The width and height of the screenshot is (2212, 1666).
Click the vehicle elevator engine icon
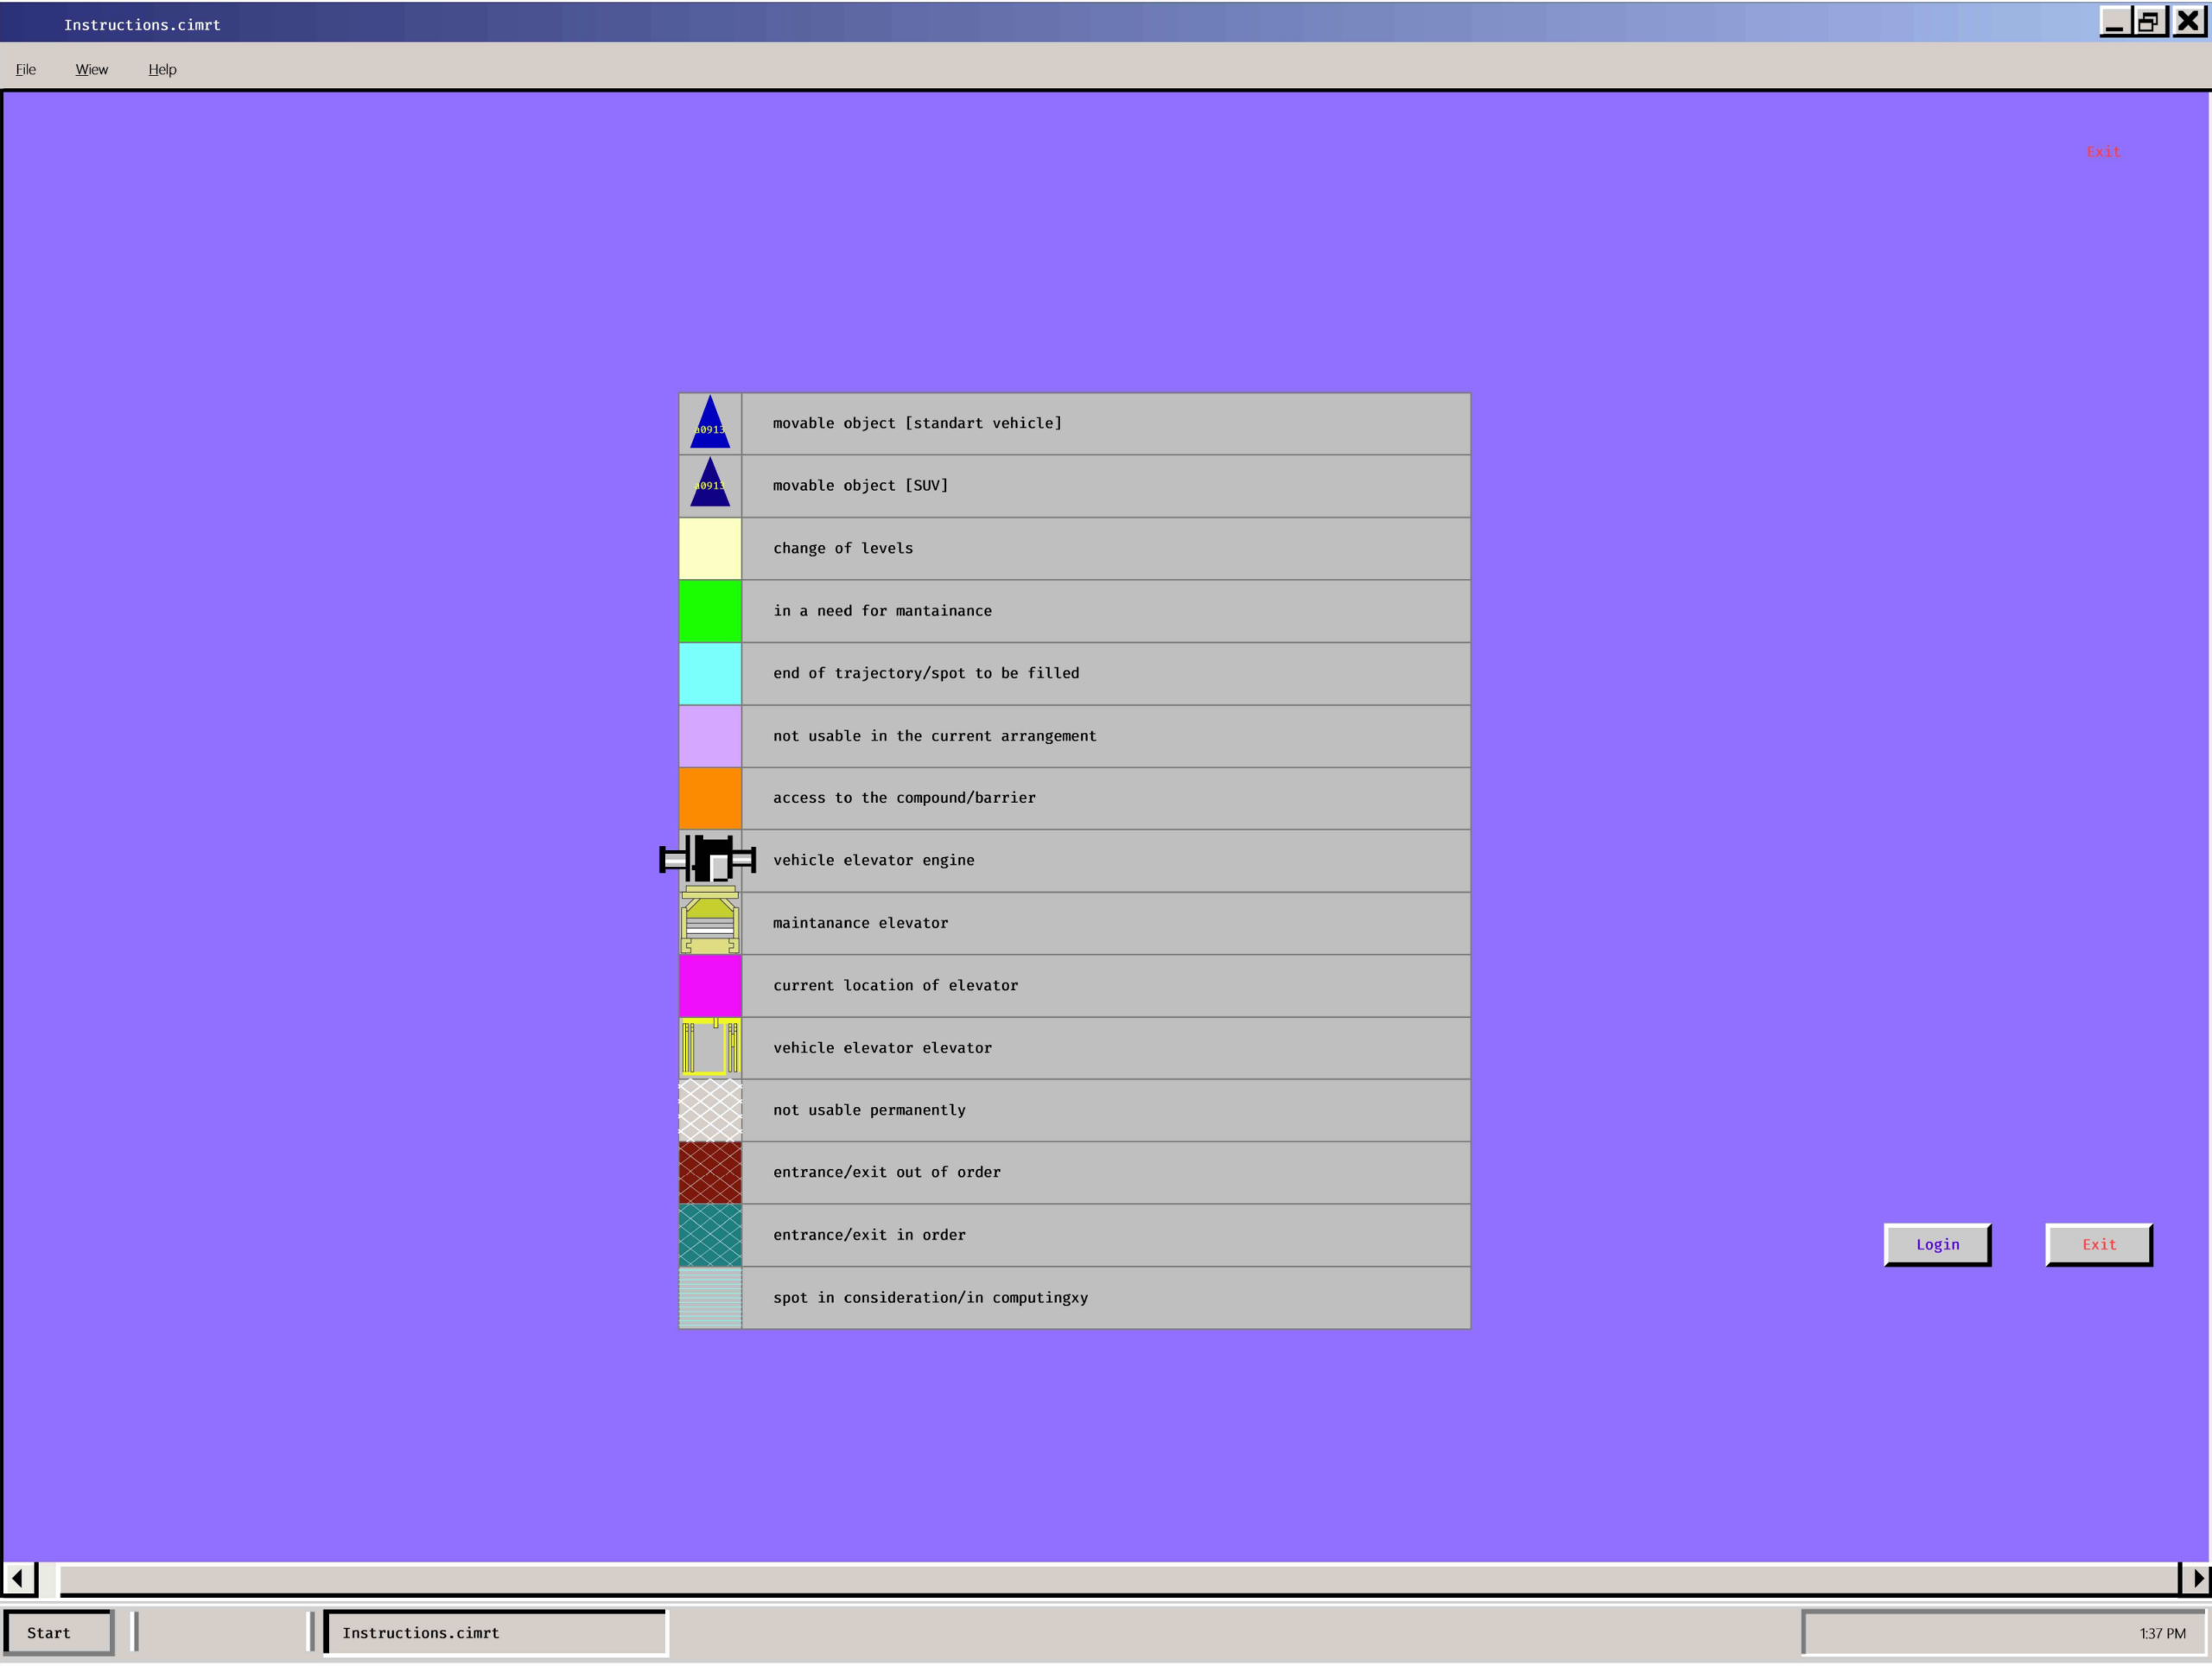pos(708,860)
